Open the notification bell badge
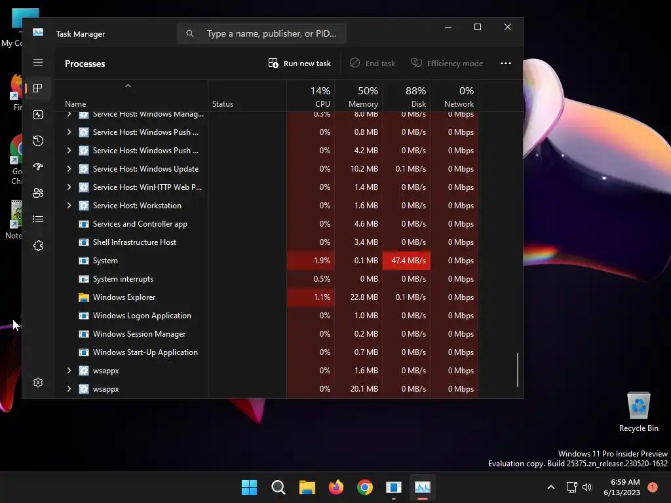 653,487
